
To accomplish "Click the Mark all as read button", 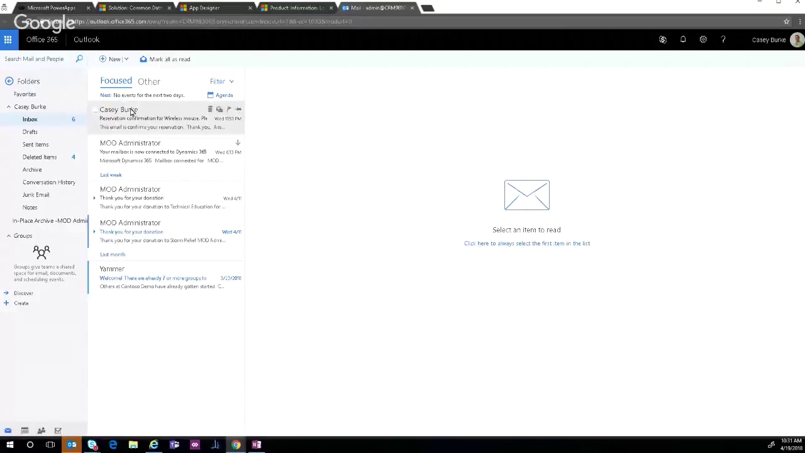I will (165, 59).
